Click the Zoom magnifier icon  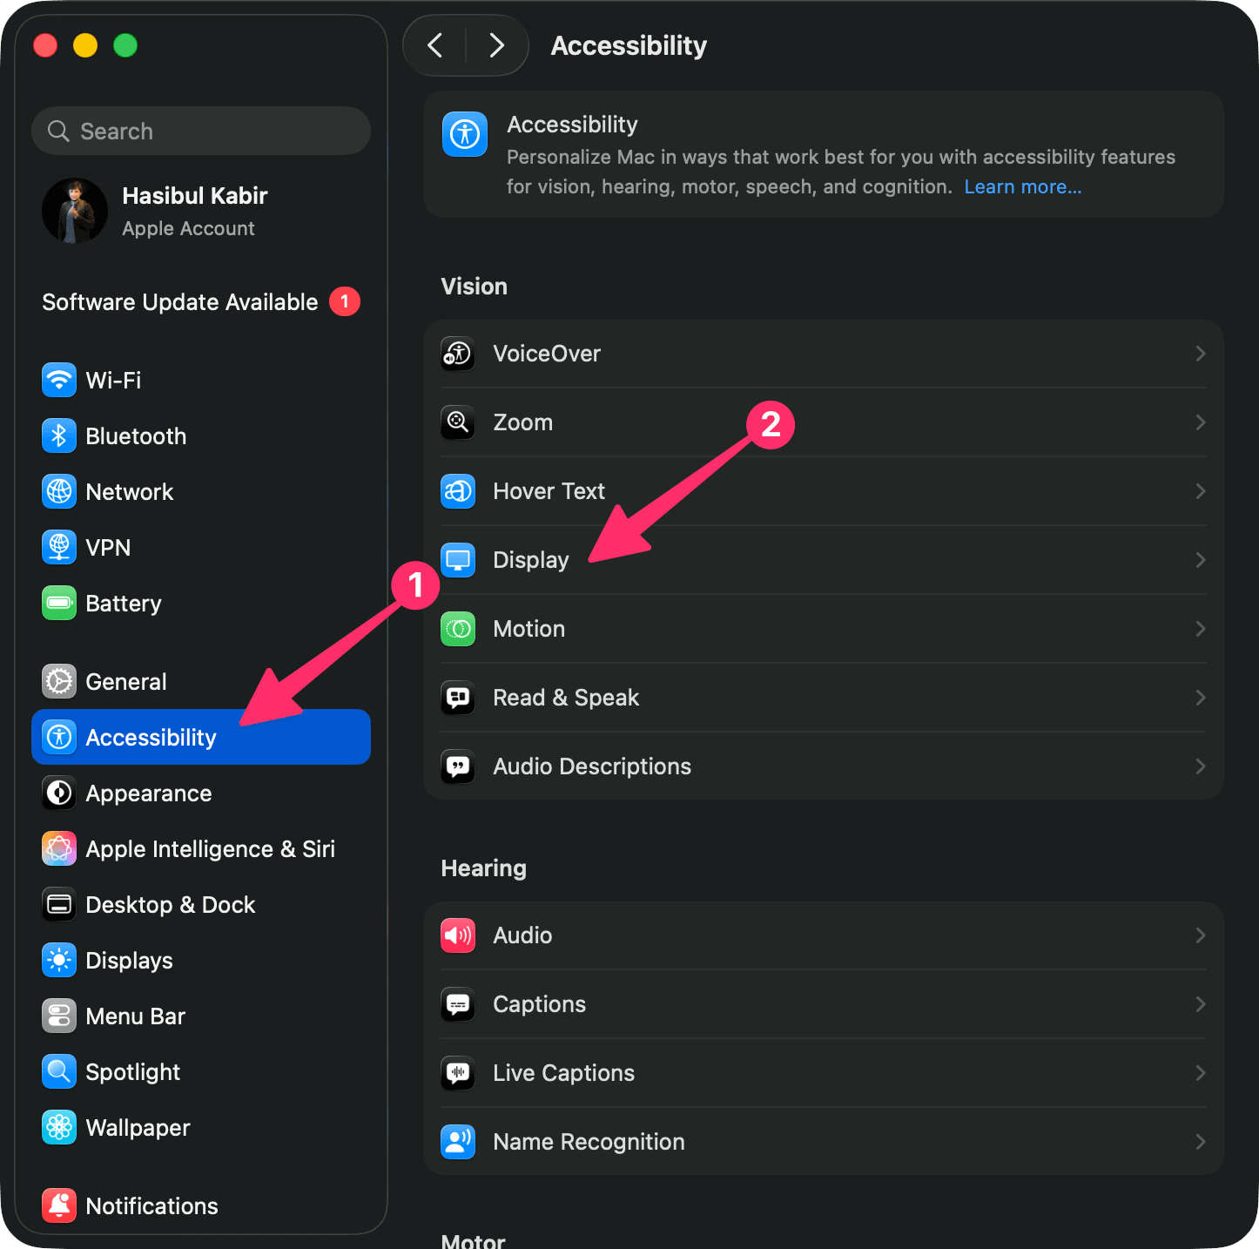[x=458, y=422]
